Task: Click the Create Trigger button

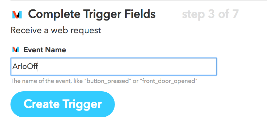Action: click(63, 104)
